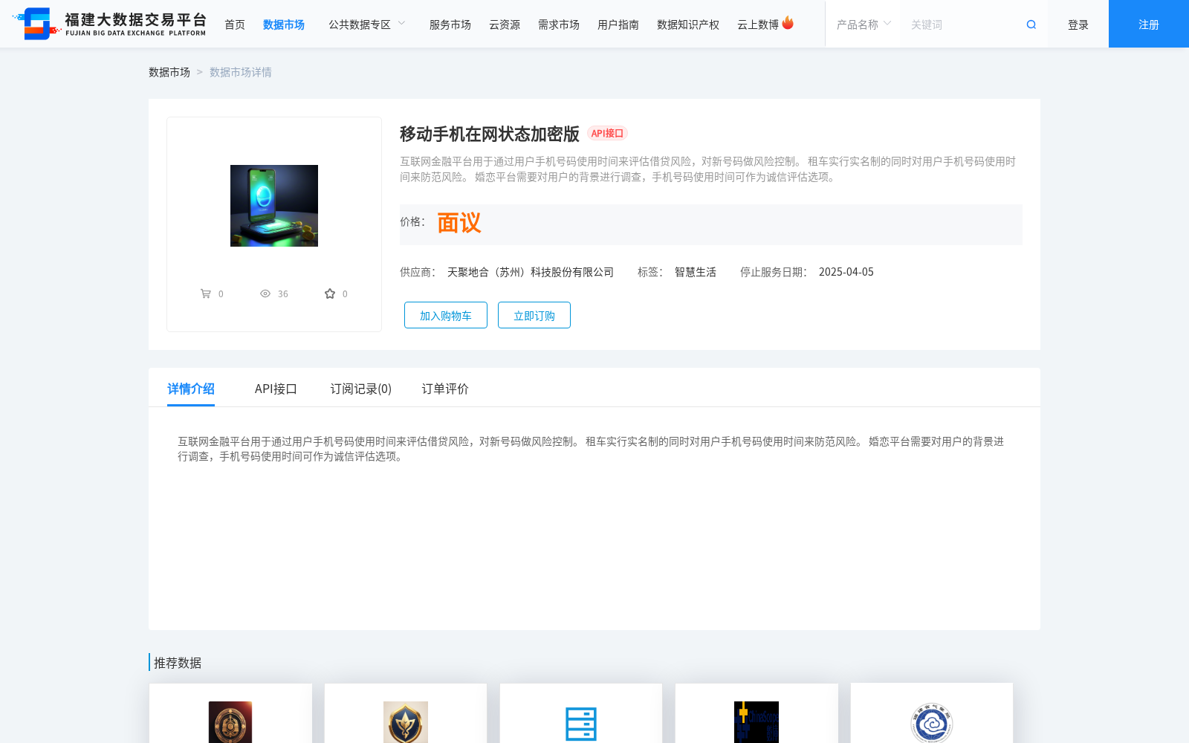Screen dimensions: 1189x743
Task: Open the recommended item with the blue shield emblem
Action: [x=406, y=721]
